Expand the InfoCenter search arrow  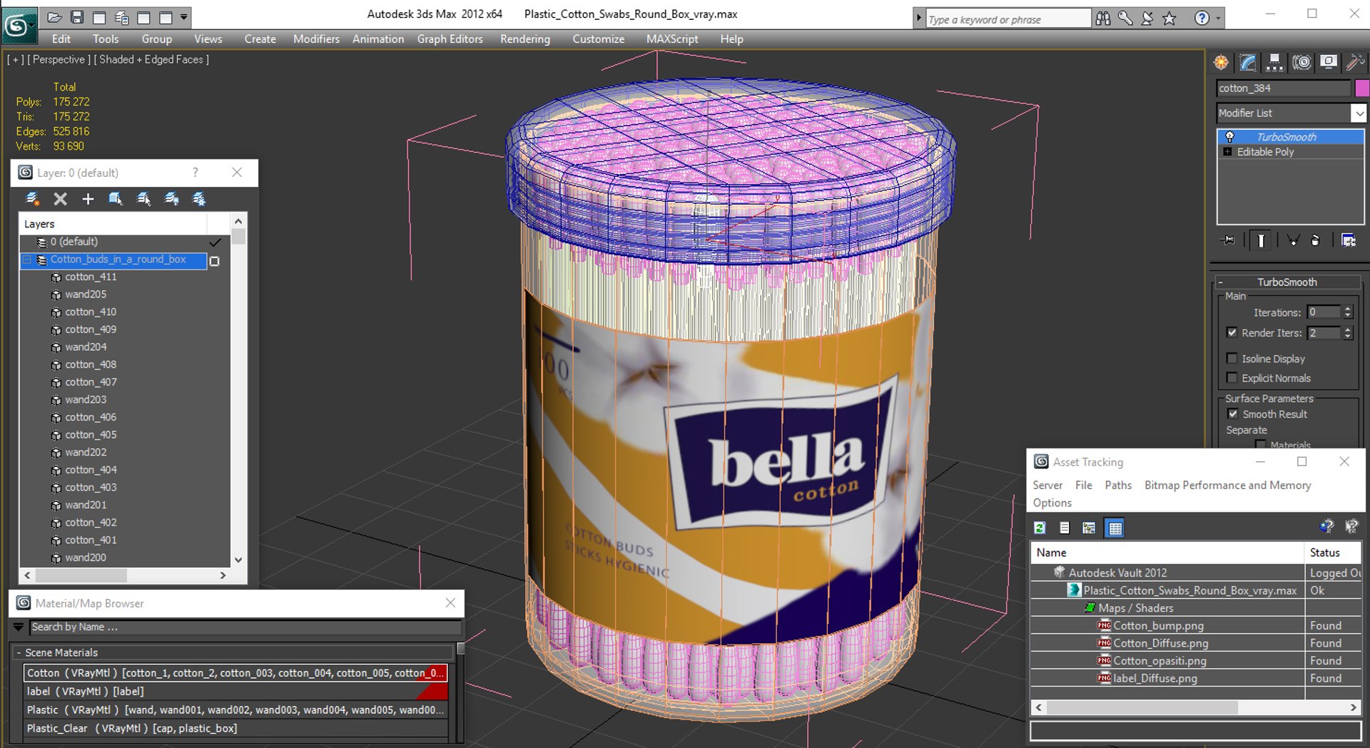(918, 19)
